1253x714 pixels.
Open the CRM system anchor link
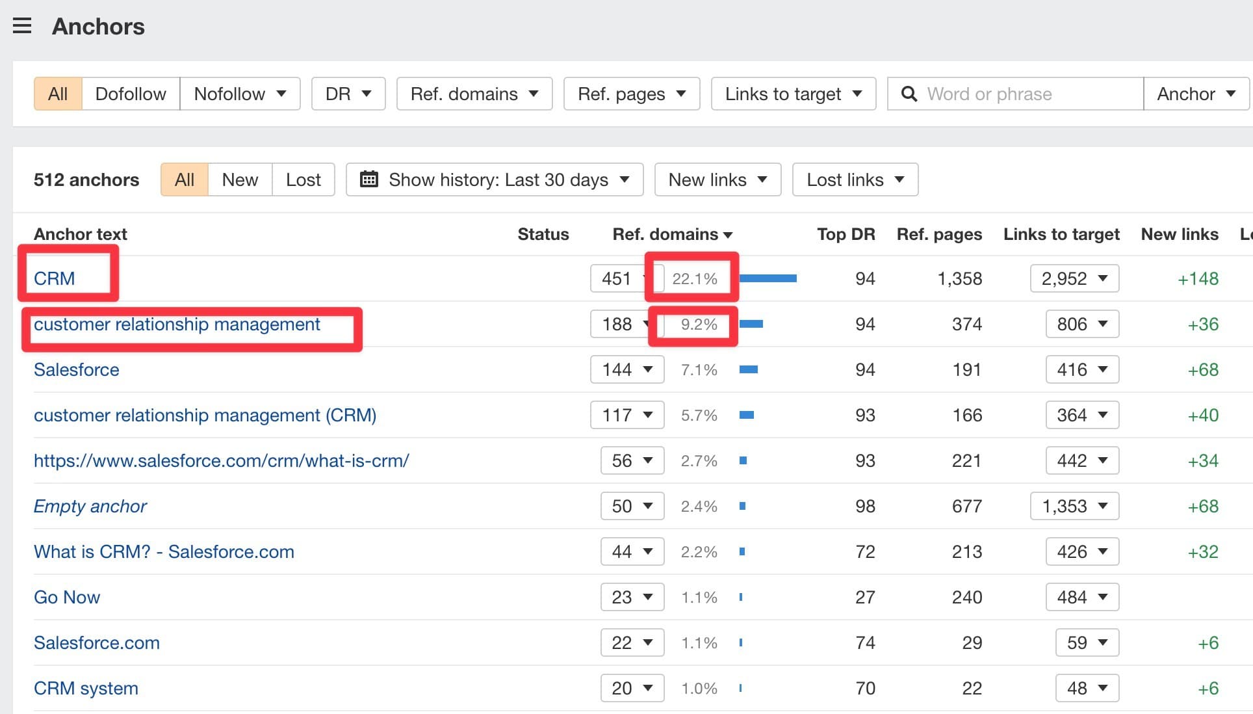pyautogui.click(x=86, y=688)
